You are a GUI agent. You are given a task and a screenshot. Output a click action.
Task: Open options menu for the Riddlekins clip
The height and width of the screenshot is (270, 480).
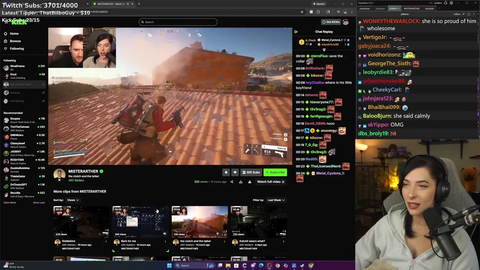point(106,241)
